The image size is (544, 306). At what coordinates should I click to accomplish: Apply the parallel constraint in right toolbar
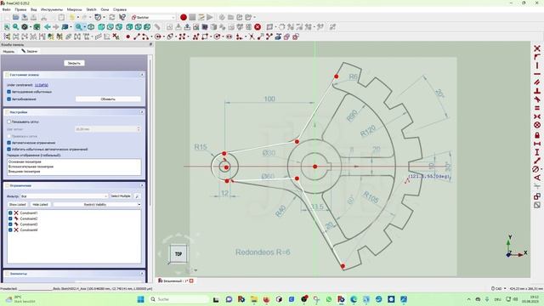(x=537, y=82)
